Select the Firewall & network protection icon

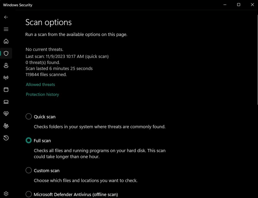click(6, 77)
